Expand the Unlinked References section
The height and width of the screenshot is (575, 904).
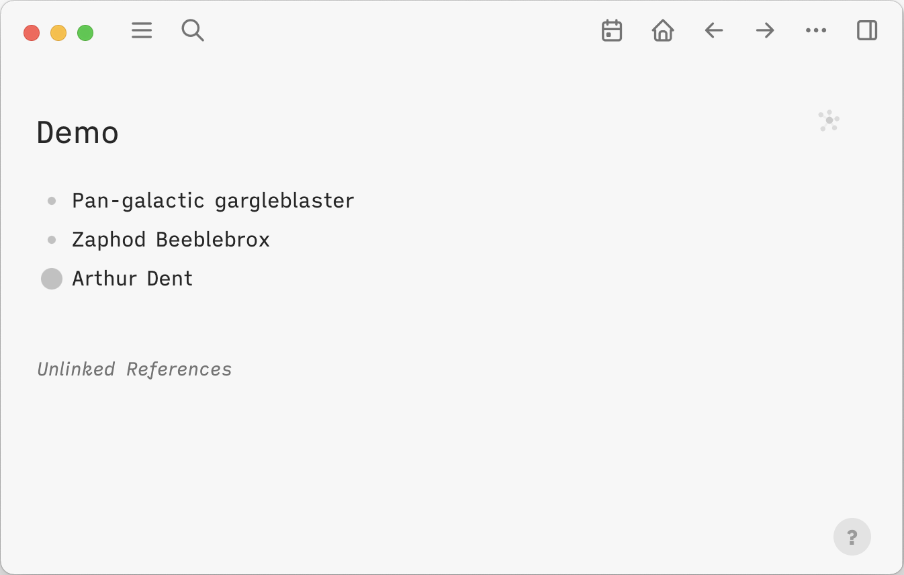[134, 369]
